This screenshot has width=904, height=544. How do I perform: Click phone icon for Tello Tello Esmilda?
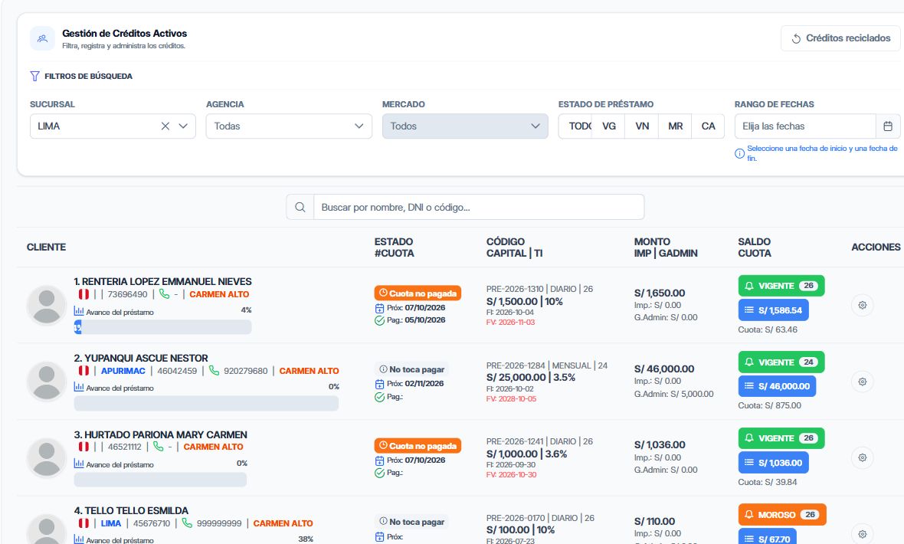click(x=187, y=523)
